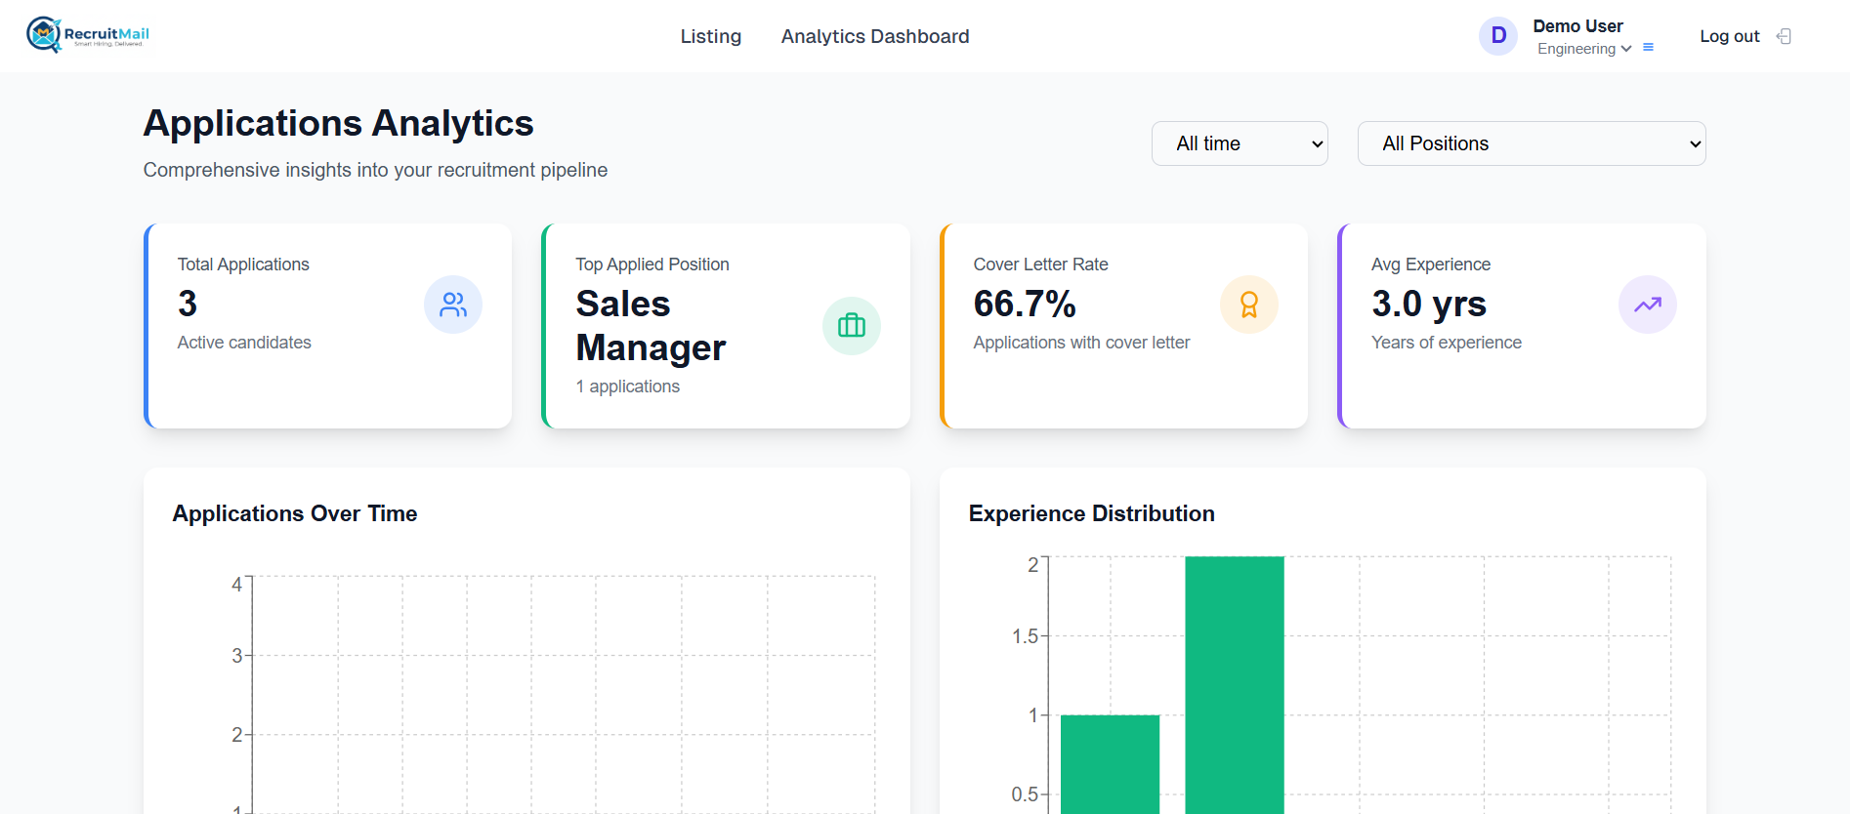Click the briefcase icon for Top Applied Position
The width and height of the screenshot is (1850, 814).
851,326
